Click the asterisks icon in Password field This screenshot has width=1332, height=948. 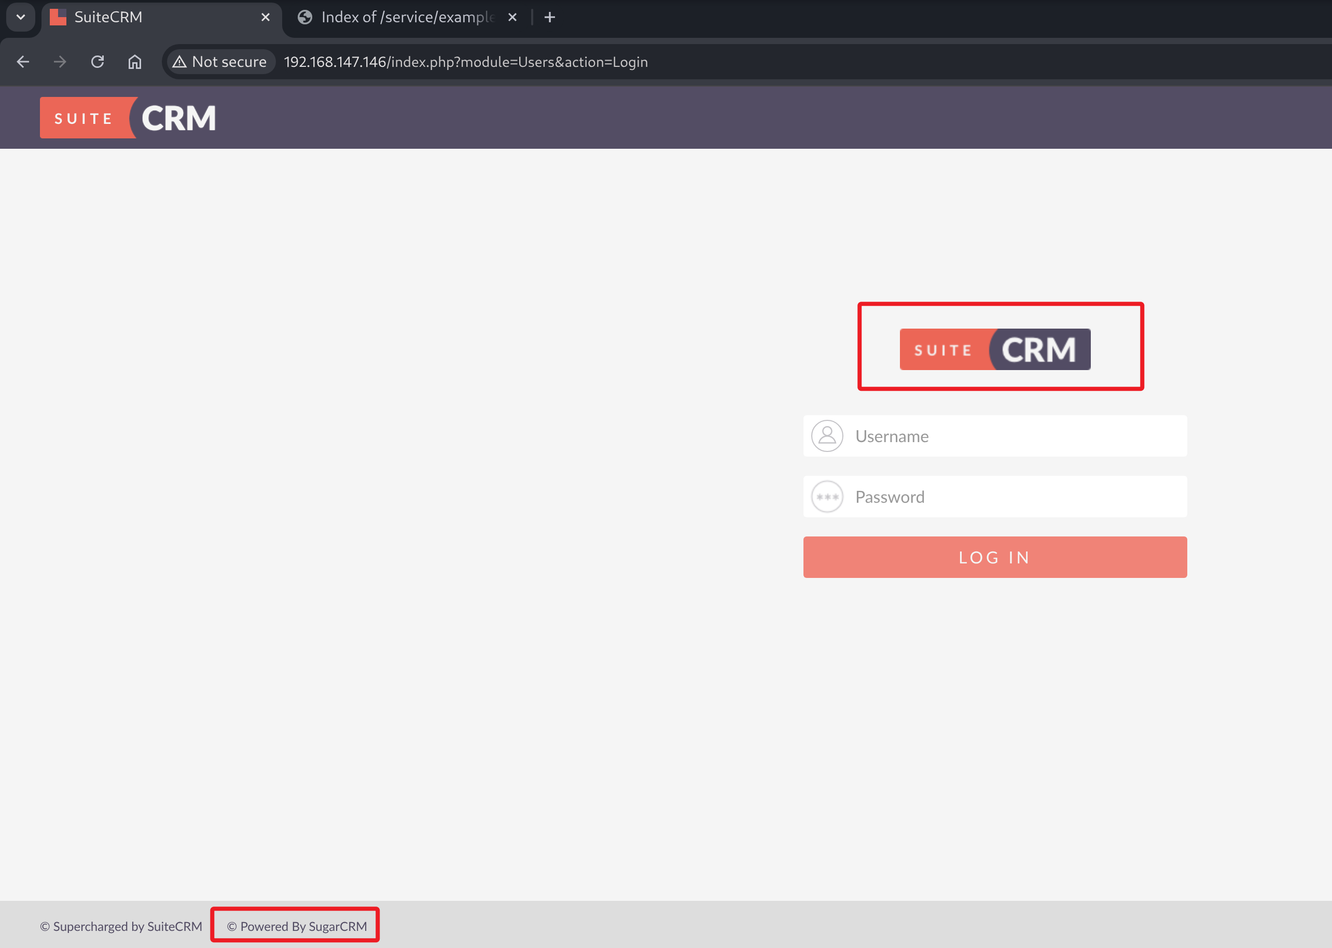[827, 497]
